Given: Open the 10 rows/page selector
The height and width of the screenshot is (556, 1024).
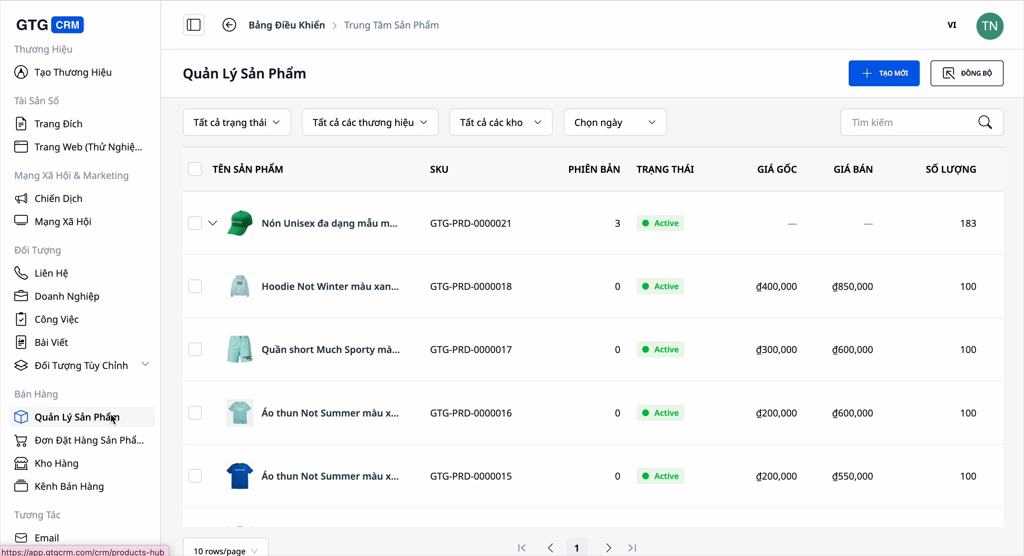Looking at the screenshot, I should [225, 550].
